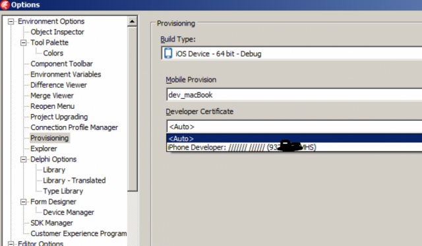
Task: Collapse the Tool Palette tree node
Action: 24,43
